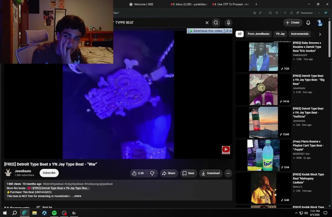Switch to OBS Studio in the taskbar

(64, 213)
